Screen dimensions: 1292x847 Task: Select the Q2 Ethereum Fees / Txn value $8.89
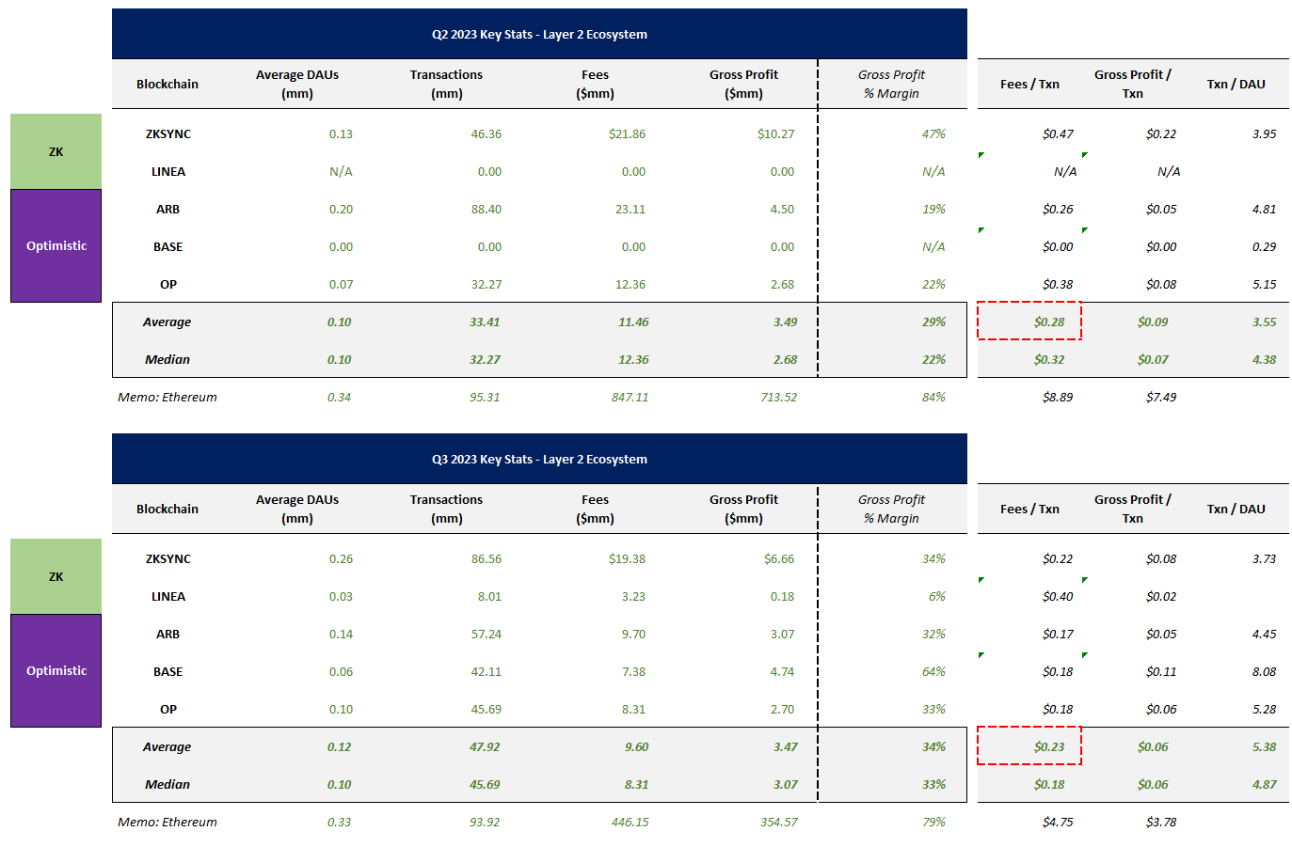1058,397
